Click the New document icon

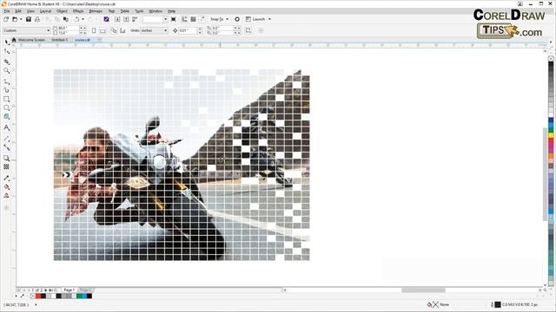tap(6, 19)
